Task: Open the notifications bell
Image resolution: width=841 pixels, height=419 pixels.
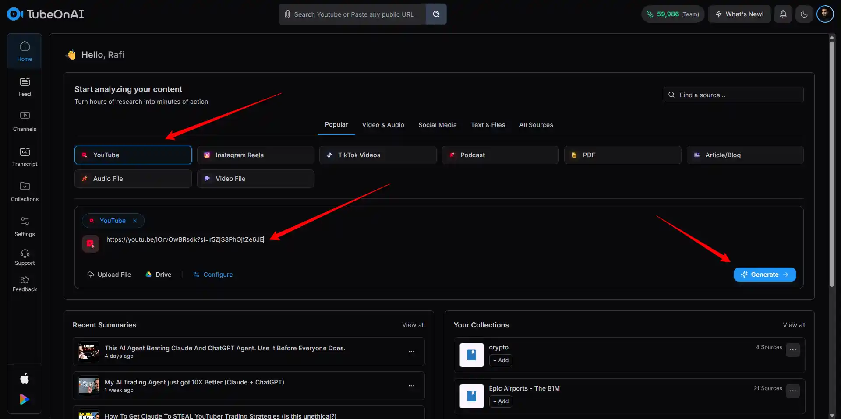Action: (783, 14)
